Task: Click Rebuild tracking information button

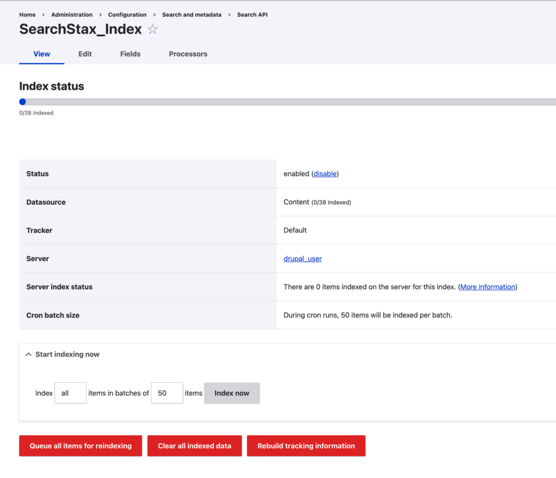Action: click(x=306, y=446)
